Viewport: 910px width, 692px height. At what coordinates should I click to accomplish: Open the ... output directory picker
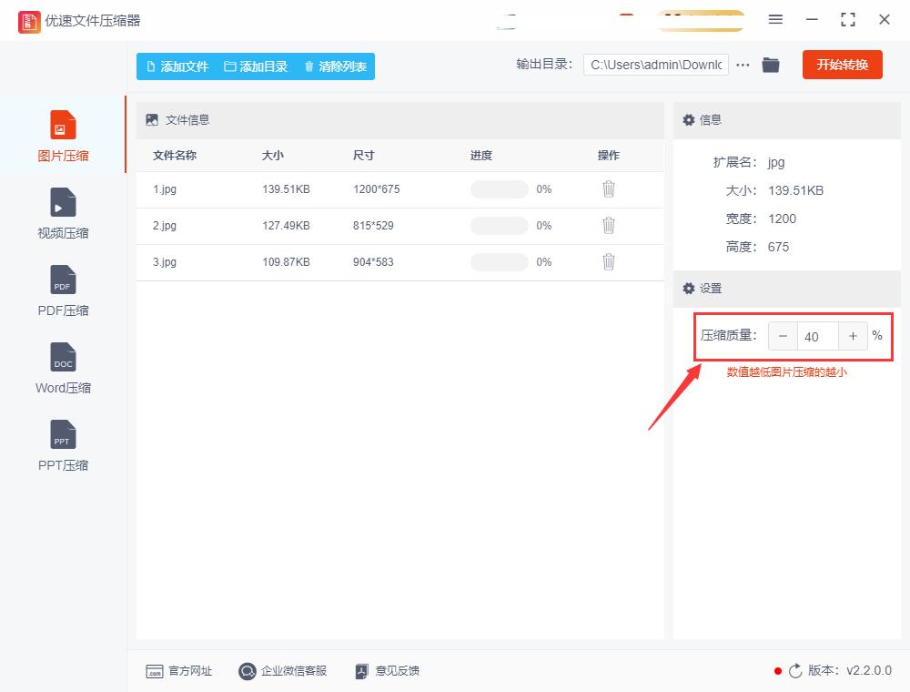pos(743,65)
